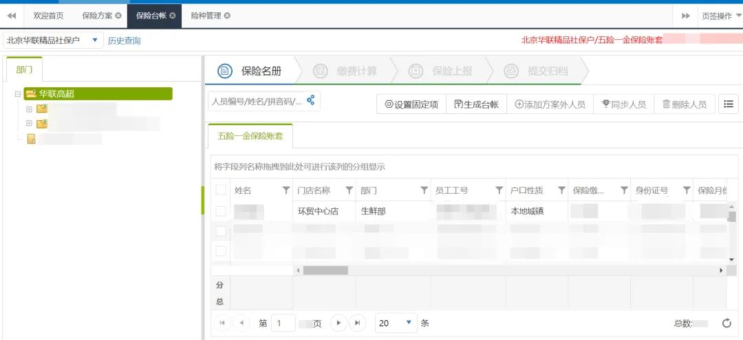The width and height of the screenshot is (743, 340).
Task: Click the horizontal scrollbar thumb in table
Action: click(x=325, y=271)
